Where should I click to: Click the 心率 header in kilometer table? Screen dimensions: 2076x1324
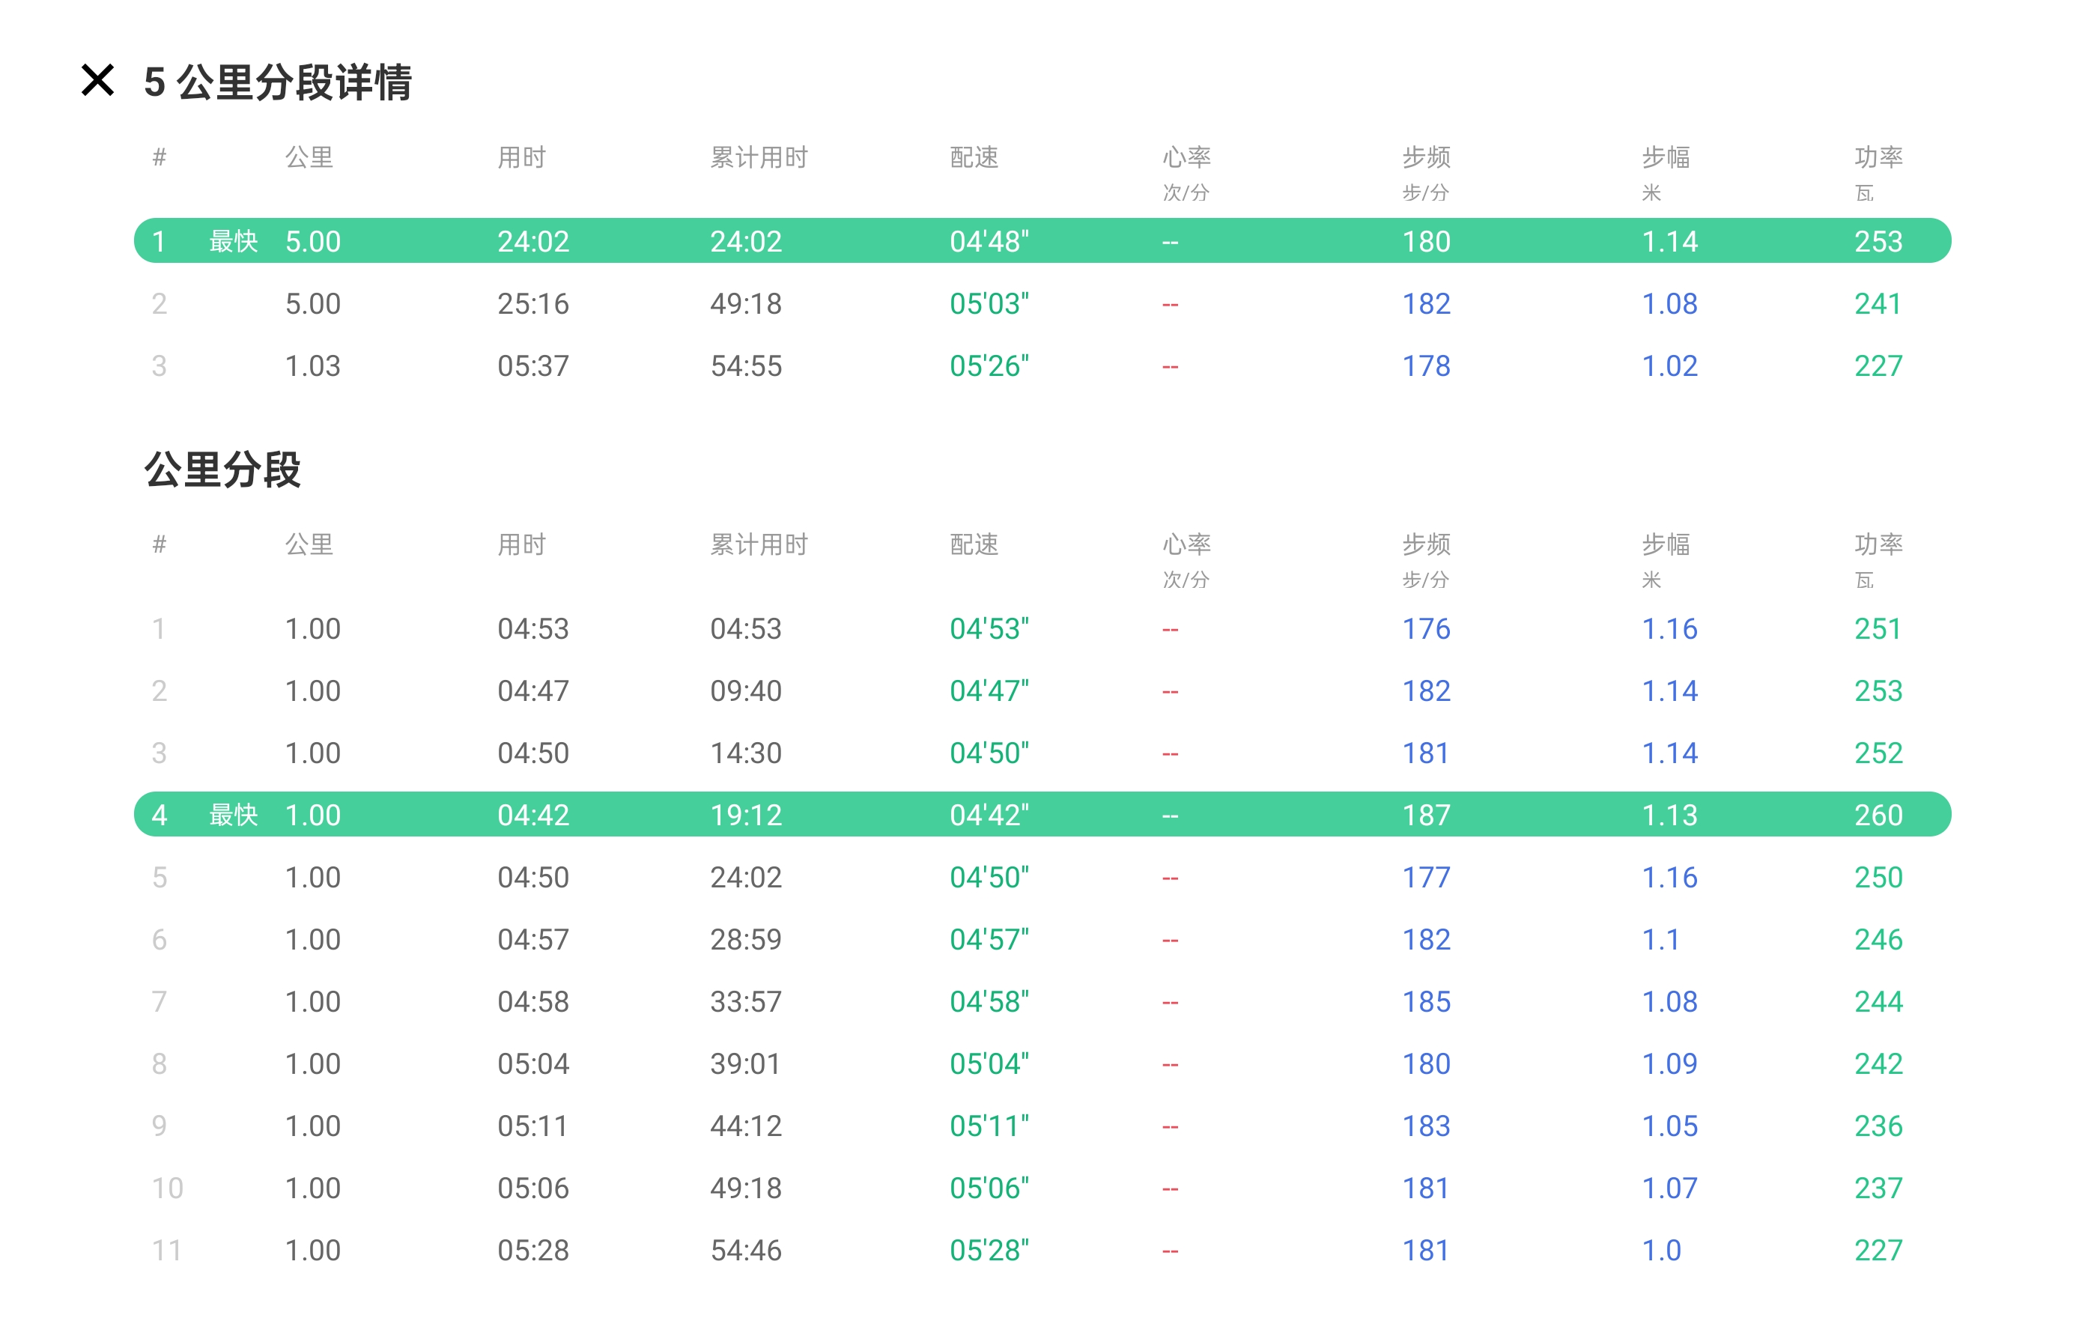tap(1186, 544)
